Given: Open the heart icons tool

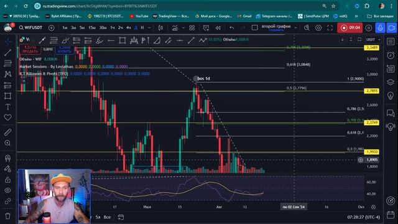Looking at the screenshot, I should point(7,118).
